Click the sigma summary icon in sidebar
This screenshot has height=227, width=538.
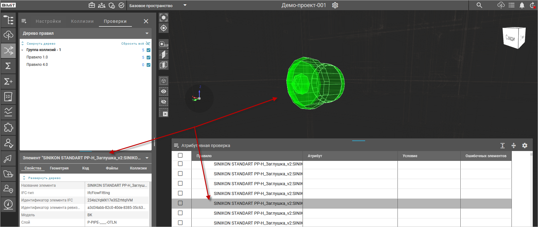pyautogui.click(x=8, y=66)
